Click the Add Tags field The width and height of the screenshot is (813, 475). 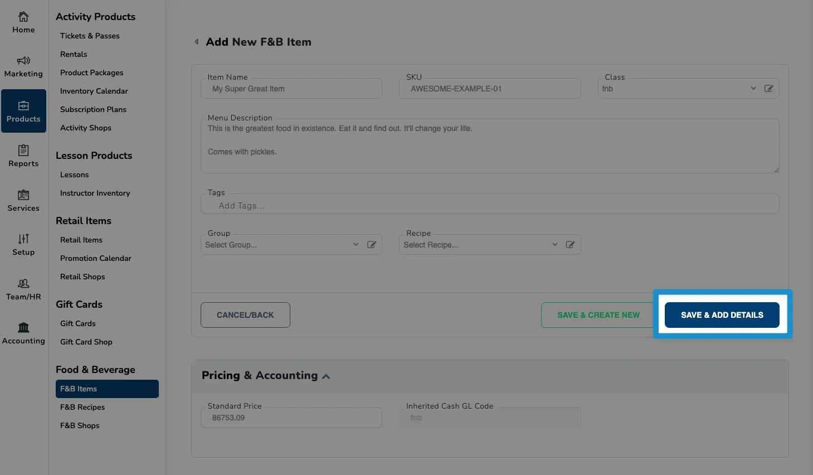click(x=490, y=204)
